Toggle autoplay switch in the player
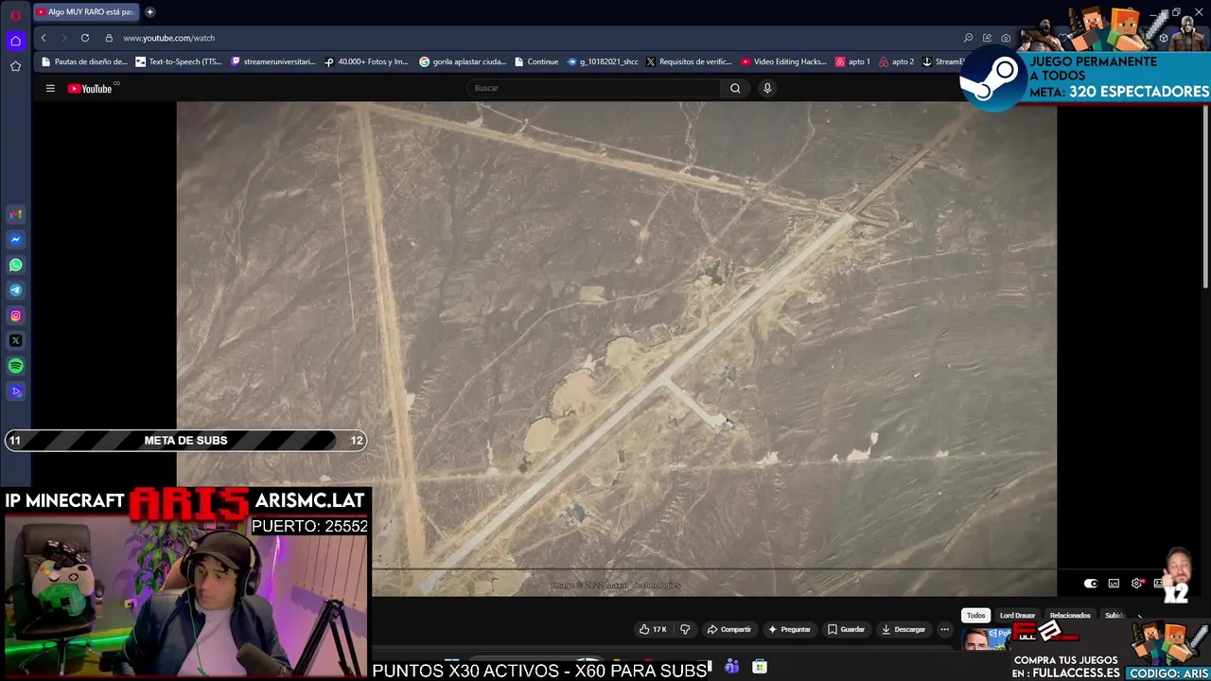Screen dimensions: 1211x681 [1091, 584]
